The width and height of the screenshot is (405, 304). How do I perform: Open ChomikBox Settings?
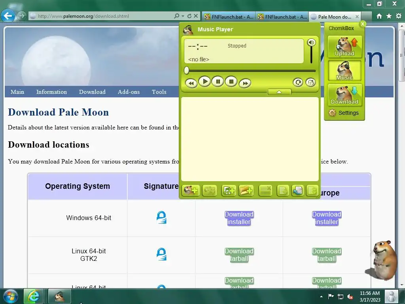coord(344,113)
